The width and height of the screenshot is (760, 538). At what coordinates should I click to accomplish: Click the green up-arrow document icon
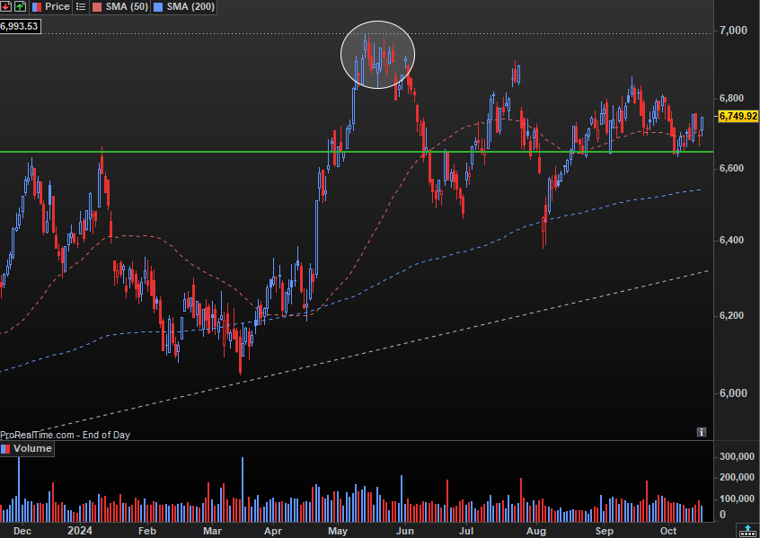(20, 6)
